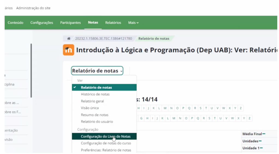Click course code breadcrumb link
This screenshot has height=154, width=279.
(104, 39)
